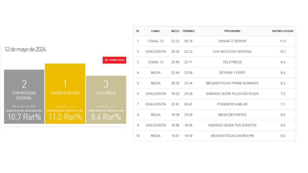
Task: Select the Ganar o Servir first place card
Action: [65, 94]
